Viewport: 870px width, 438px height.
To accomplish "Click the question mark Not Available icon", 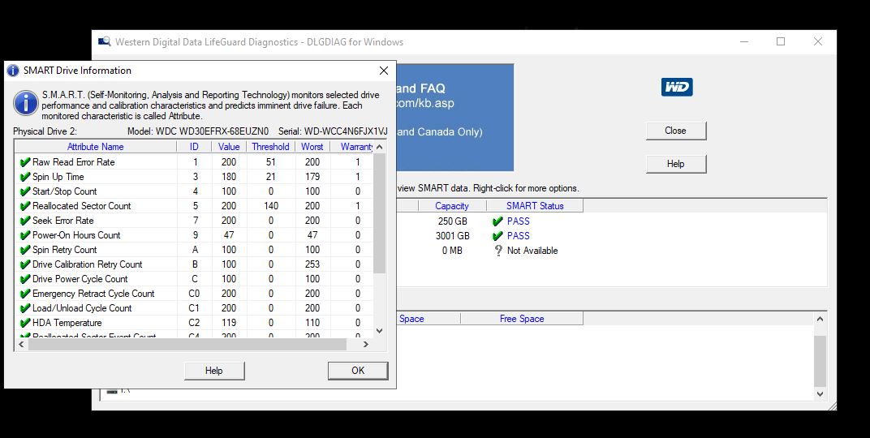I will point(497,251).
